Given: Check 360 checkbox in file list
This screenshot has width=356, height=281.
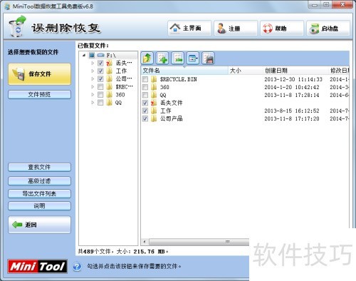Looking at the screenshot, I should pos(145,87).
